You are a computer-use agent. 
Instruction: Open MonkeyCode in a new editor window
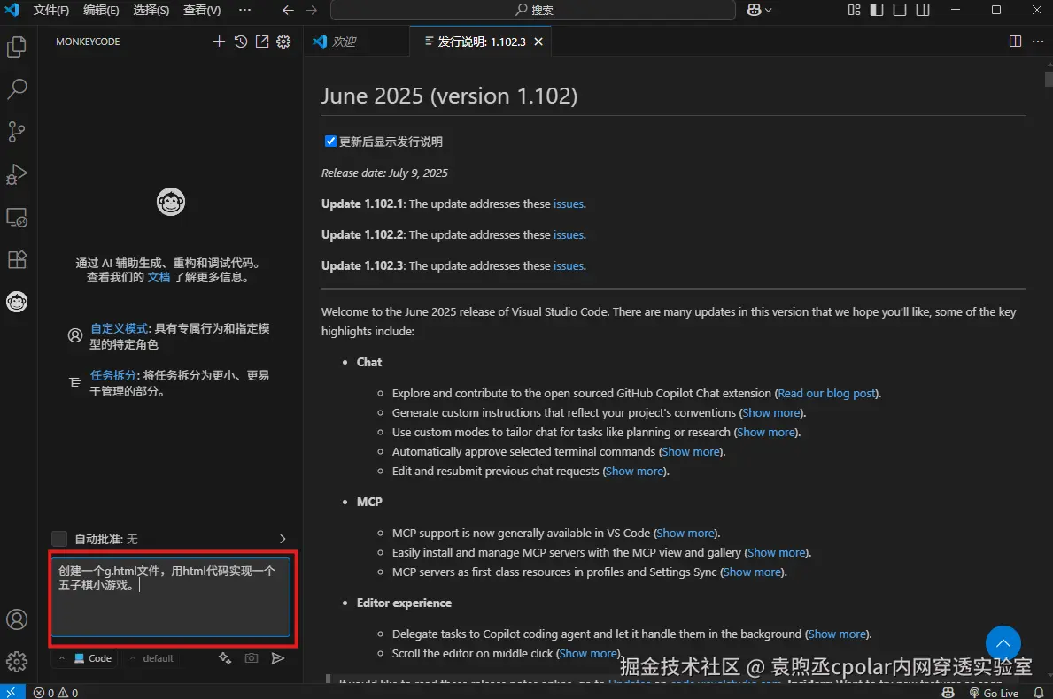tap(262, 42)
